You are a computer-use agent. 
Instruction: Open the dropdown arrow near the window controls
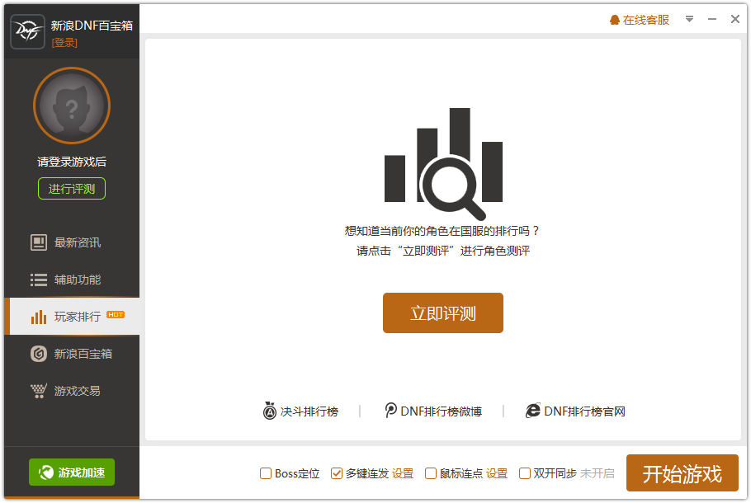pos(690,18)
